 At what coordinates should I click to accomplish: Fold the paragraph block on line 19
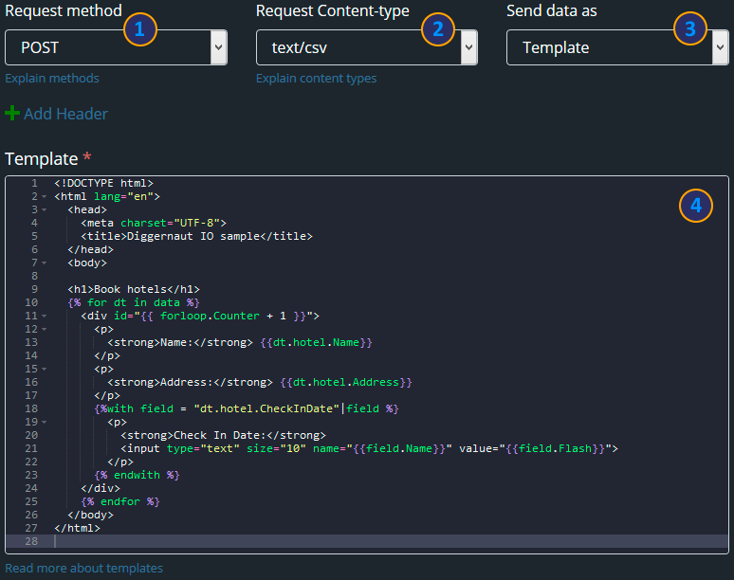(45, 423)
